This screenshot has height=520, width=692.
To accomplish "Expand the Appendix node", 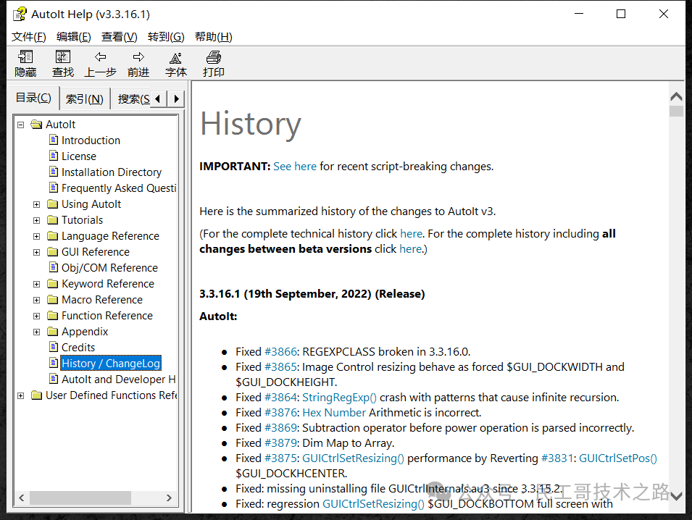I will coord(37,332).
